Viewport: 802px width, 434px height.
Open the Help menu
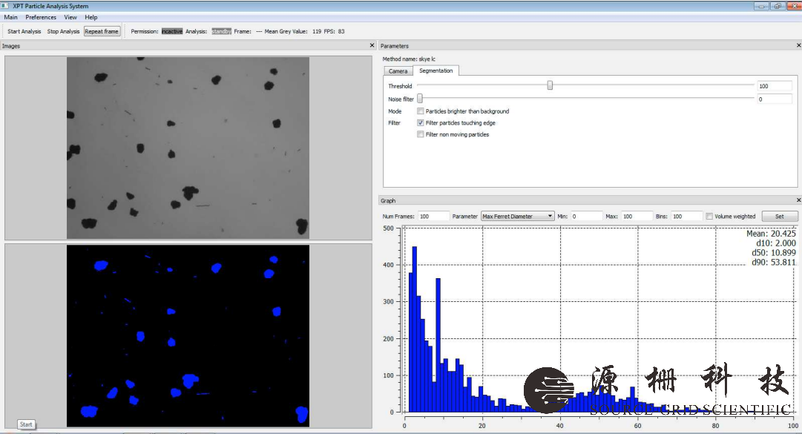click(x=91, y=17)
